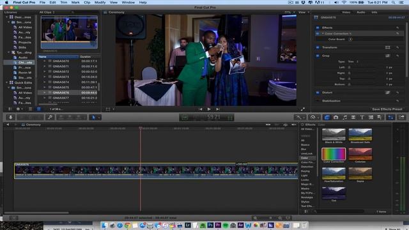This screenshot has height=230, width=409.
Task: Click Save Effects Preset button
Action: coord(387,109)
